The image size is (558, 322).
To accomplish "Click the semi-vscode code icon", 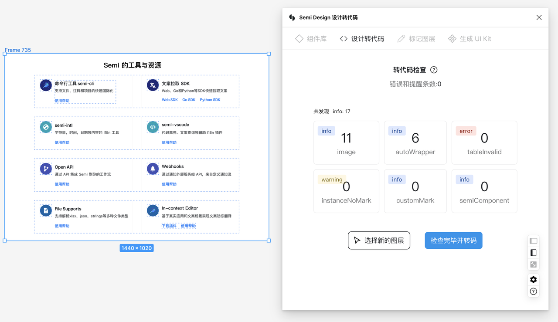I will click(x=153, y=127).
